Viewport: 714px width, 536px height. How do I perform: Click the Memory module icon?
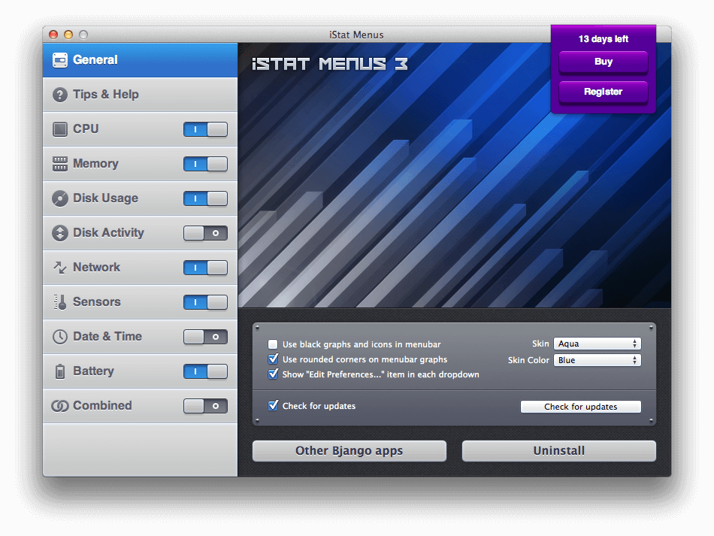pos(59,164)
